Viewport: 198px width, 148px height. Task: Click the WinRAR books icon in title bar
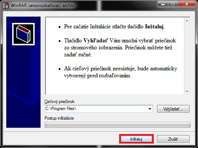coord(6,5)
